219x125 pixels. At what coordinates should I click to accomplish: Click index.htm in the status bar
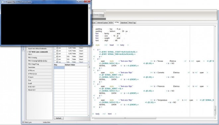click(47, 122)
